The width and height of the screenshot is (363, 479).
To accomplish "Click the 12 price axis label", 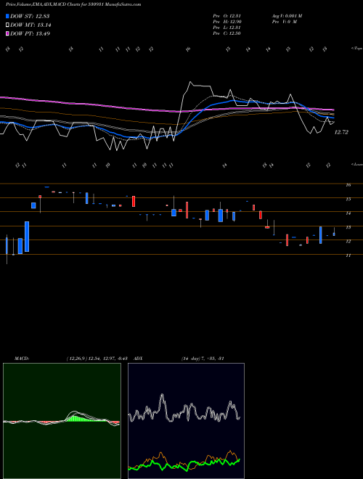I will click(x=348, y=242).
